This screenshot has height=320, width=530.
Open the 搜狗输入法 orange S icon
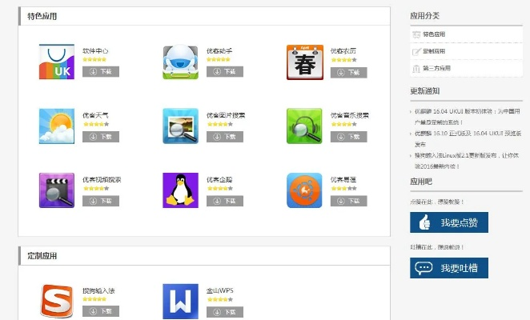pyautogui.click(x=57, y=301)
